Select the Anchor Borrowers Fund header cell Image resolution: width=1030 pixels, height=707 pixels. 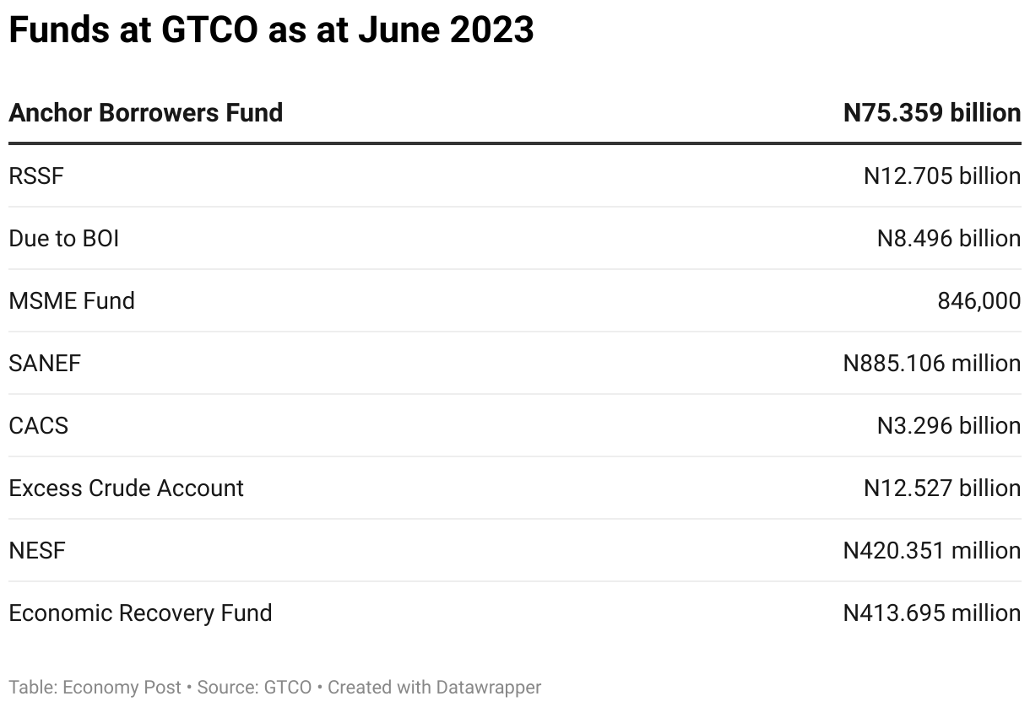(146, 112)
